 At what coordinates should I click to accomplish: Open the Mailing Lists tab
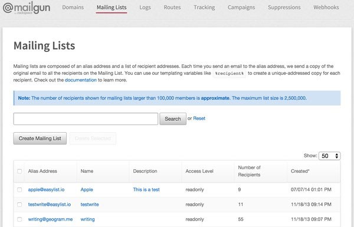coord(112,8)
